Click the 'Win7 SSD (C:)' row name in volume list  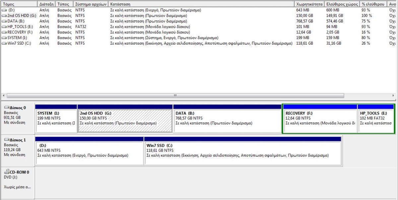tap(19, 43)
